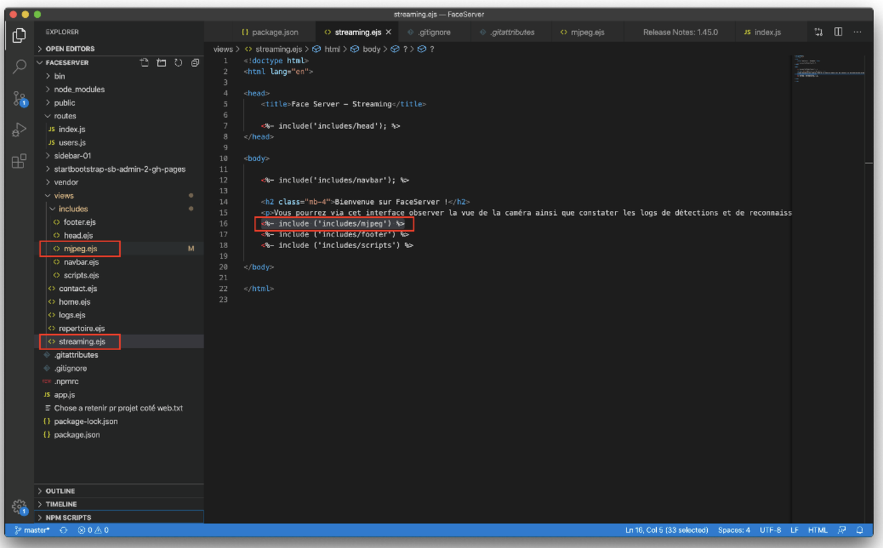
Task: Click the New File icon in explorer
Action: click(x=144, y=63)
